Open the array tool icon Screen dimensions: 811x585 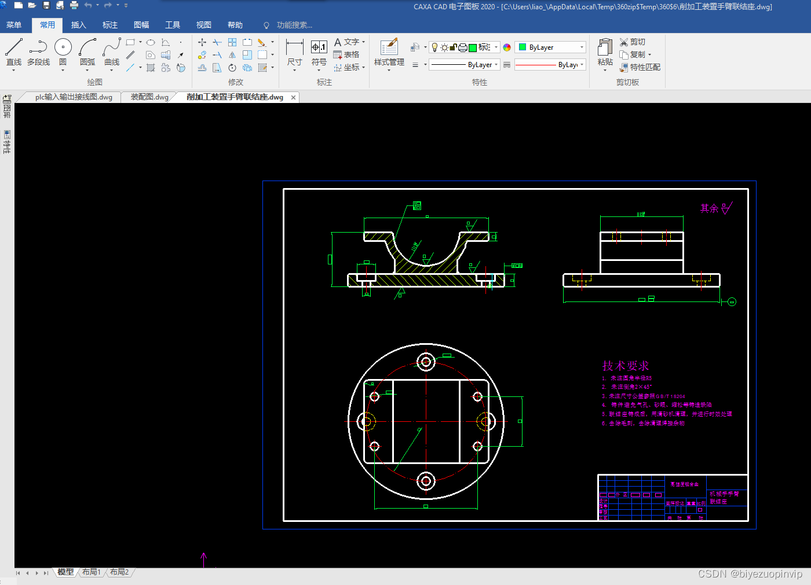tap(232, 42)
